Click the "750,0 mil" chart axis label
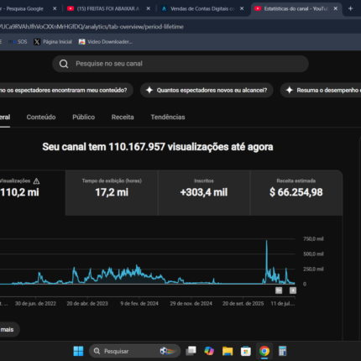Image resolution: width=361 pixels, height=361 pixels. tap(313, 238)
